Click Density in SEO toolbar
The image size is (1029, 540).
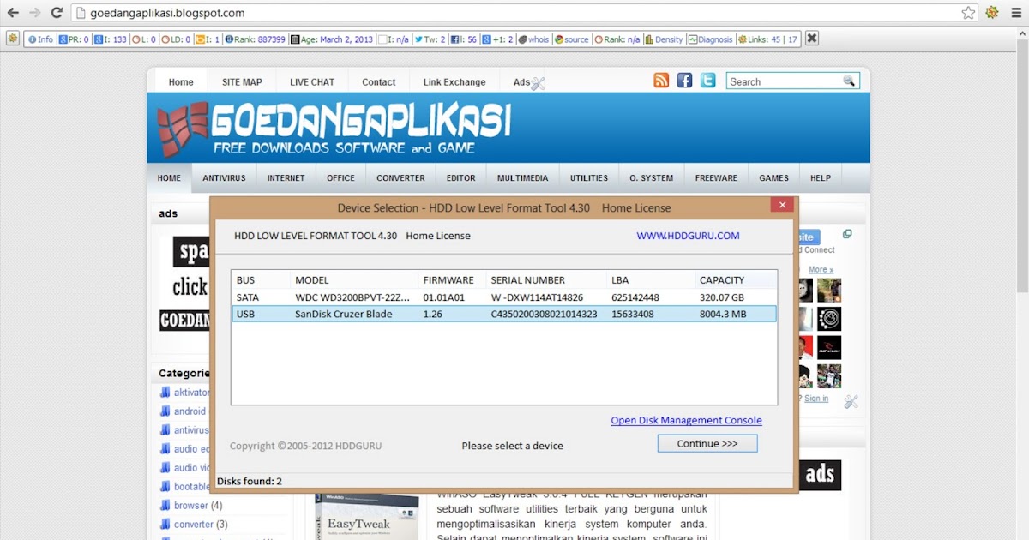tap(665, 39)
